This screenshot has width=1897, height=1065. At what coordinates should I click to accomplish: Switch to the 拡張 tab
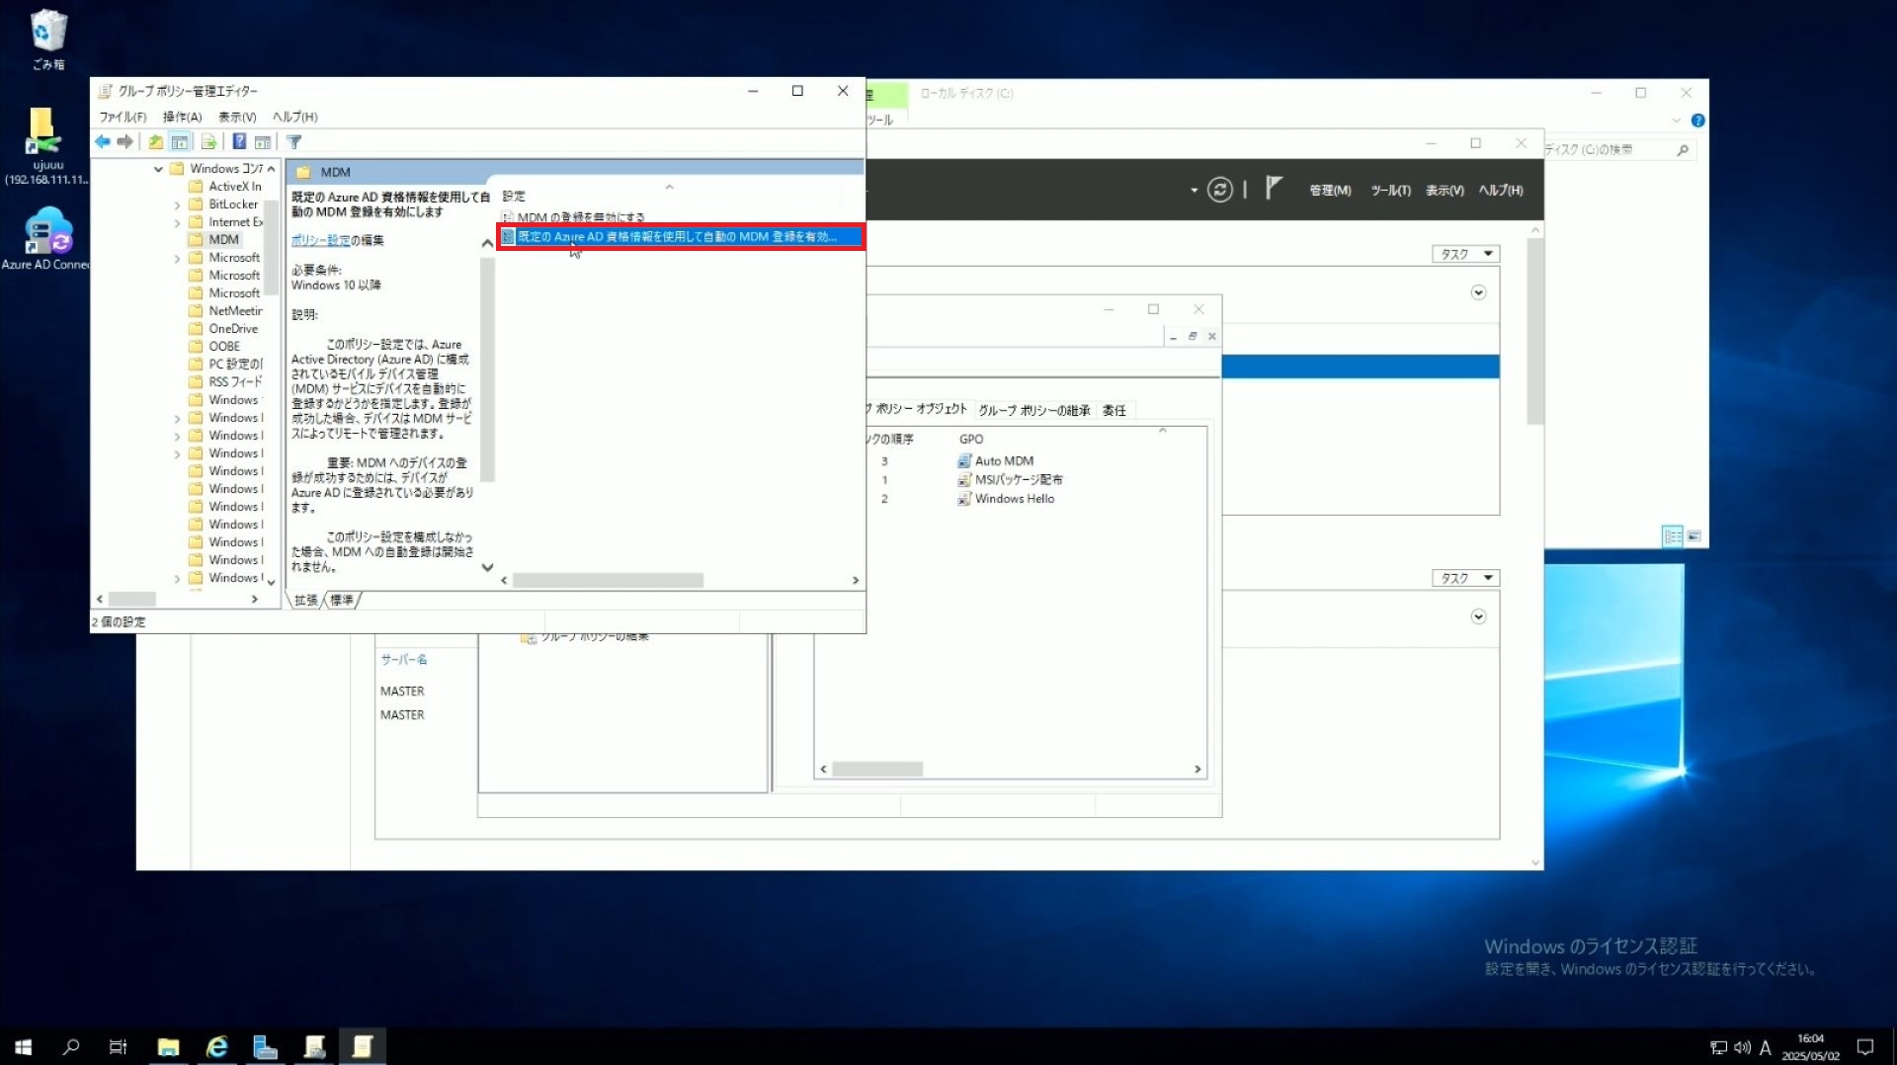pyautogui.click(x=305, y=600)
